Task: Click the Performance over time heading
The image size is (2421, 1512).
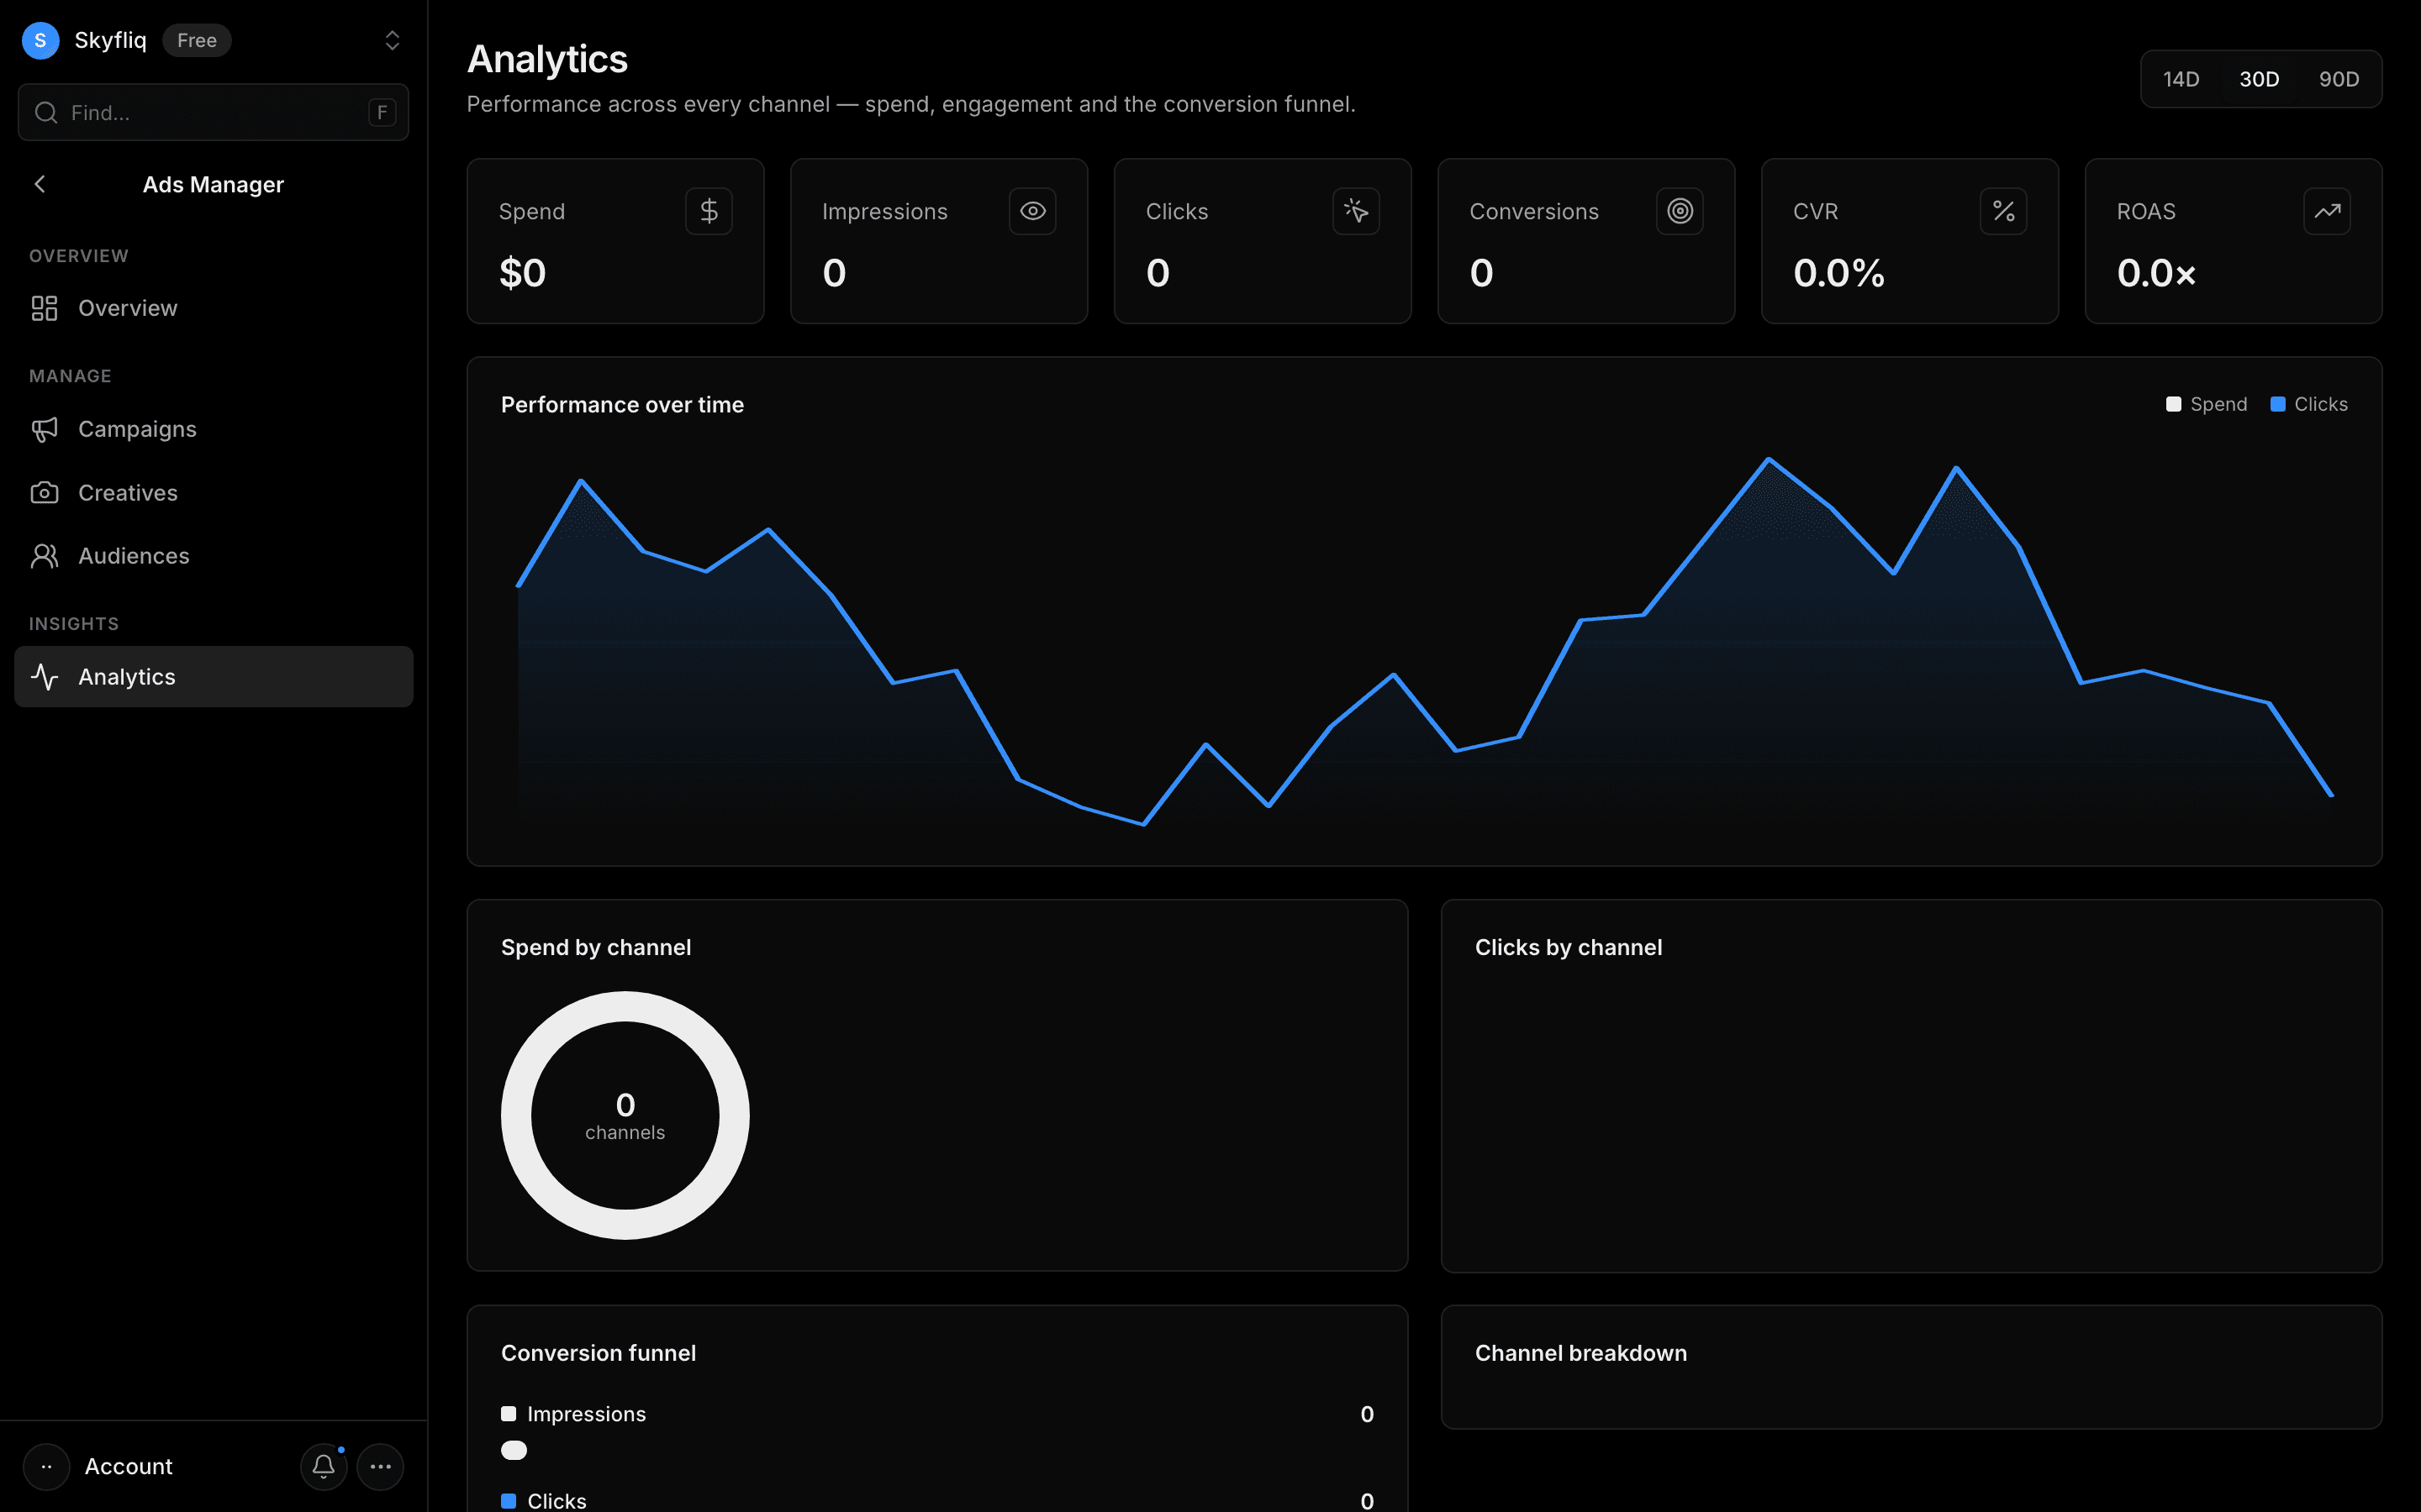Action: point(622,405)
